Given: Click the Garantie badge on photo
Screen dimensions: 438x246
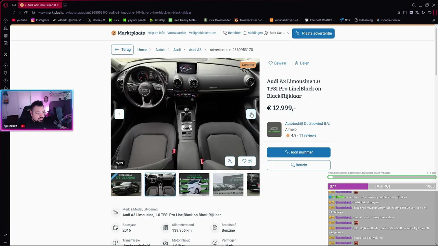Looking at the screenshot, I should [x=248, y=65].
